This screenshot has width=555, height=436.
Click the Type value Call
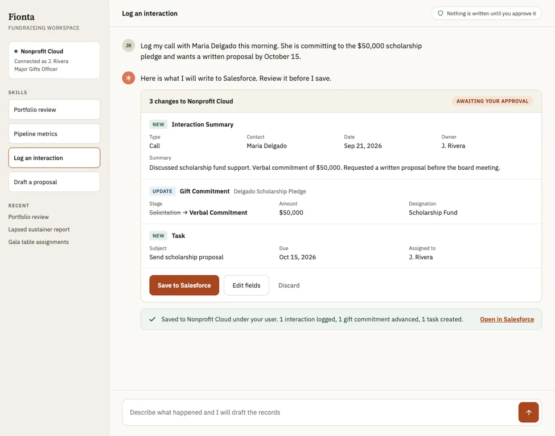(x=155, y=146)
